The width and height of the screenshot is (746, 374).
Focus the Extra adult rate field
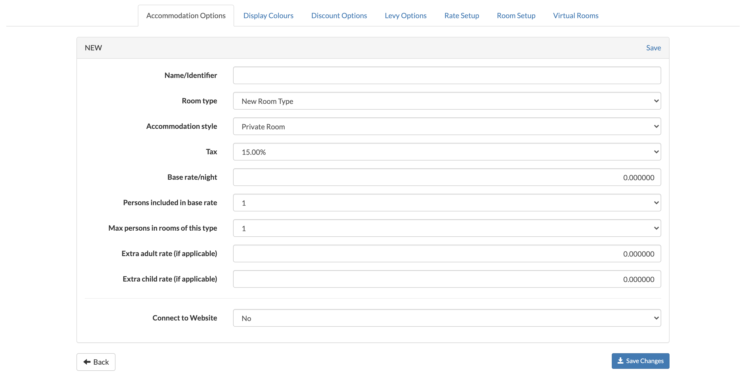tap(447, 254)
